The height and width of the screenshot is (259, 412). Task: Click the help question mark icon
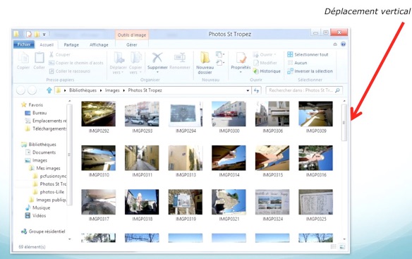coord(343,44)
